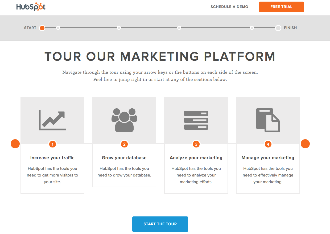Click orange number 2 badge
This screenshot has width=330, height=234.
tap(124, 144)
